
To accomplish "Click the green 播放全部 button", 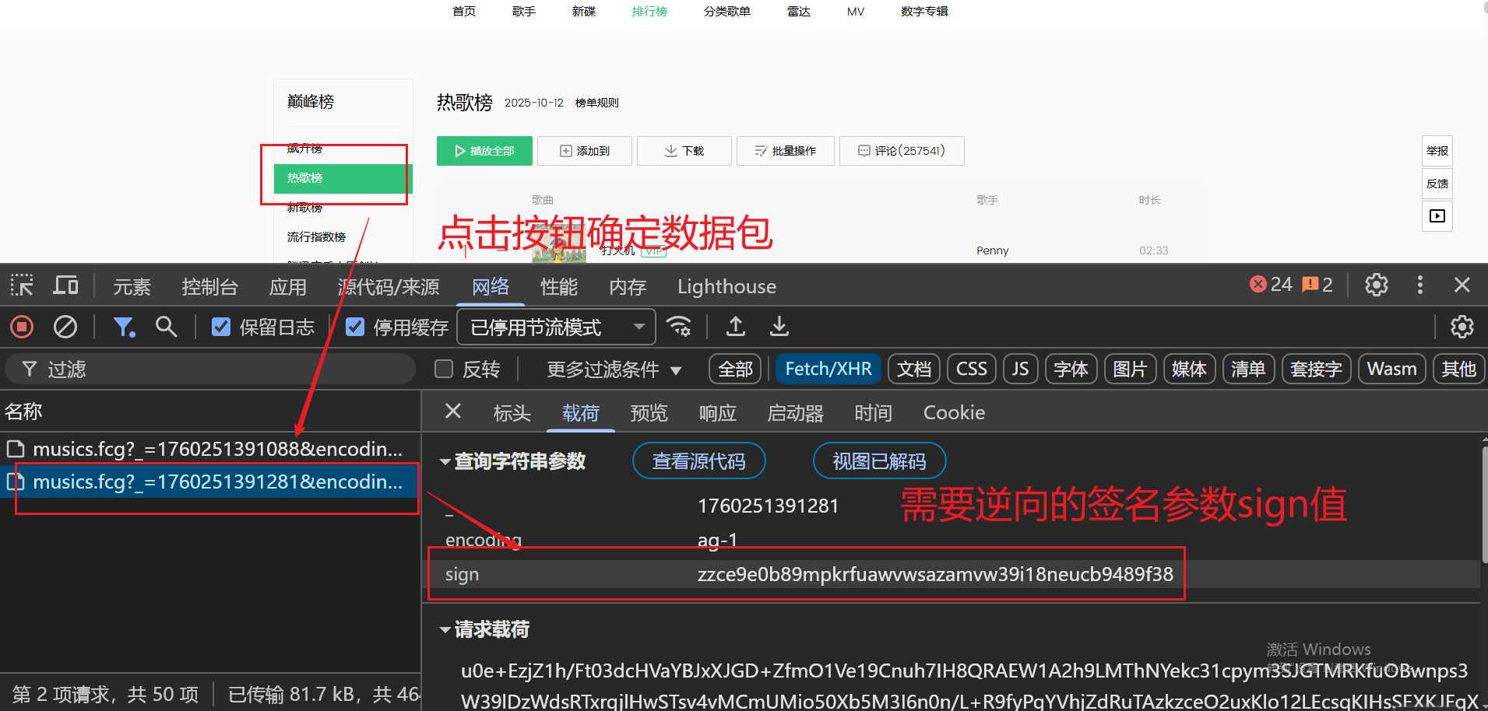I will pyautogui.click(x=484, y=151).
